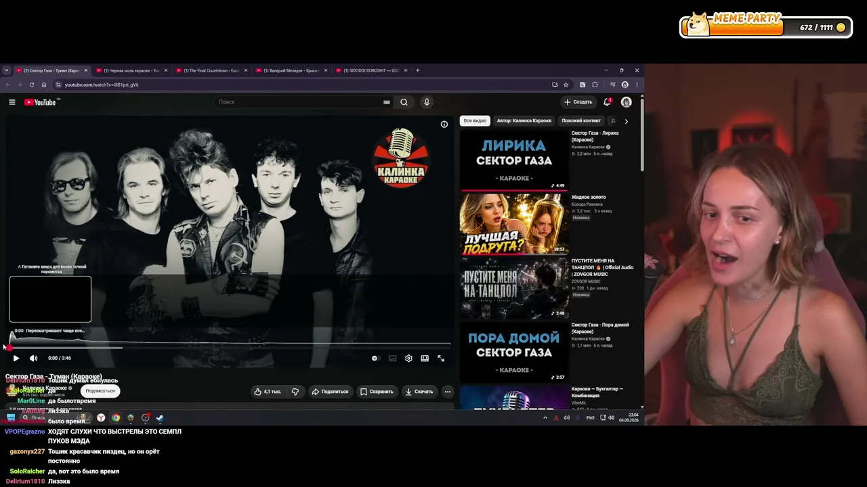Switch to the SIDODGI DUBOSHIT tab
The image size is (867, 487).
tap(371, 70)
